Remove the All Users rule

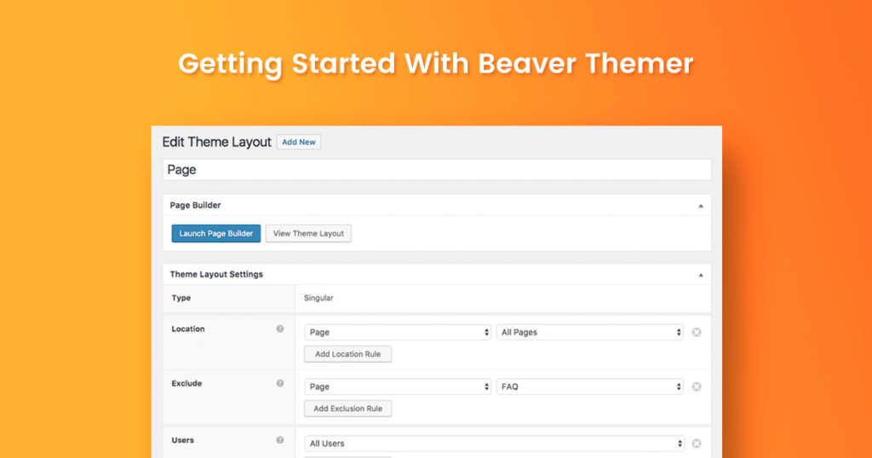click(x=697, y=444)
